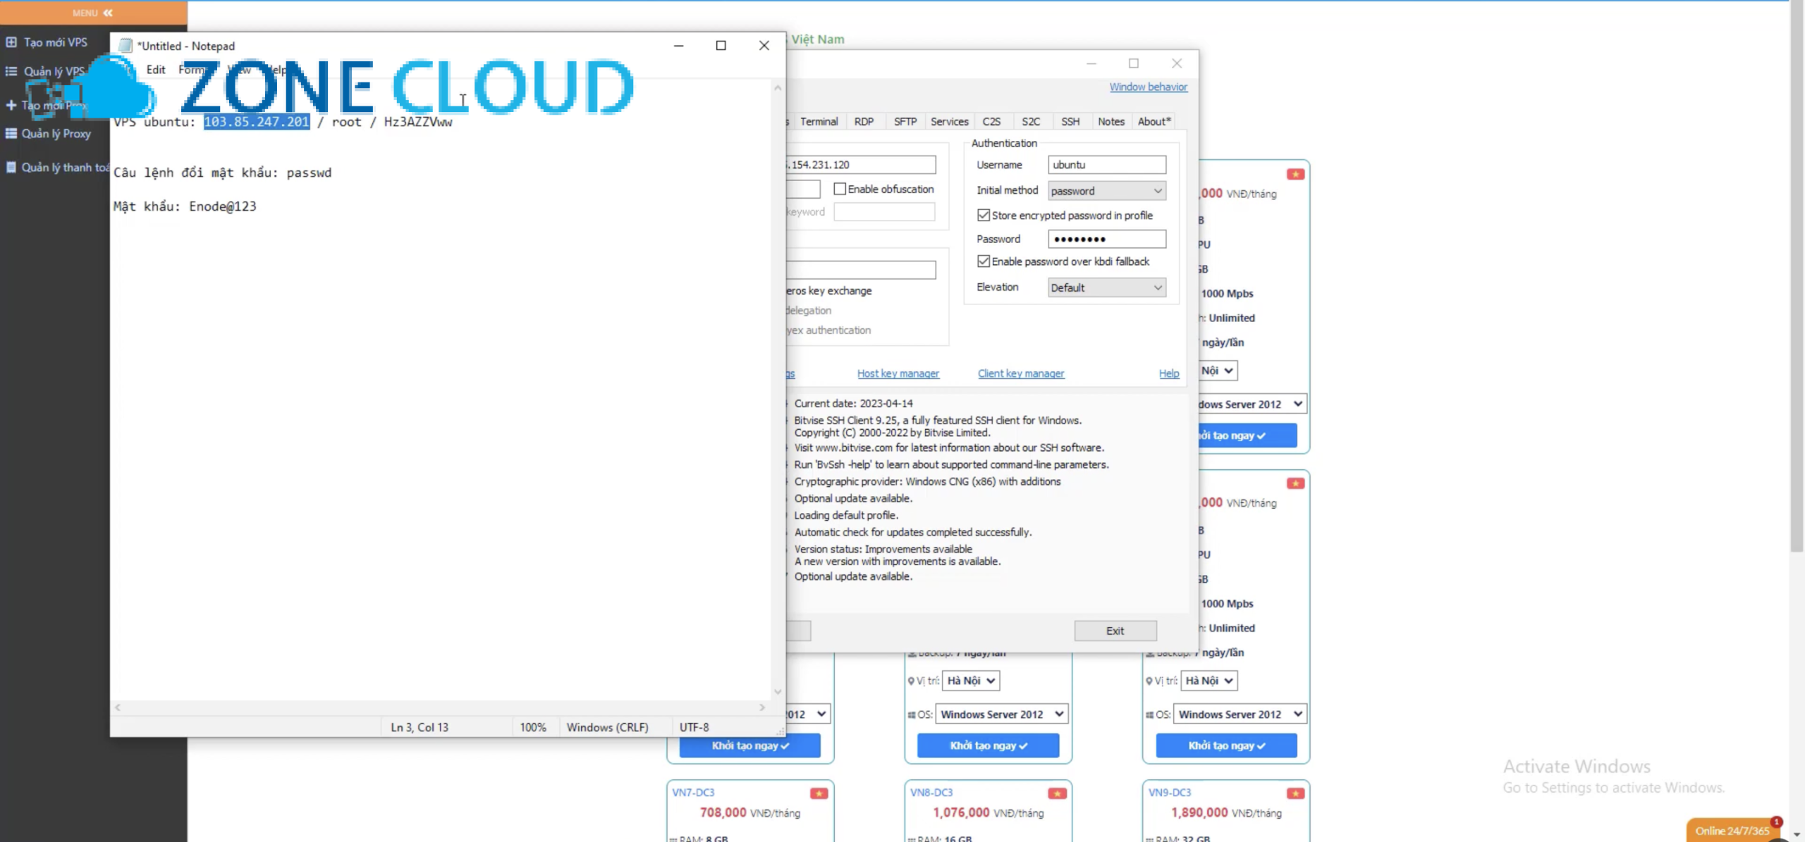The height and width of the screenshot is (842, 1805).
Task: Open top-right card Nội location dropdown
Action: coord(1218,371)
